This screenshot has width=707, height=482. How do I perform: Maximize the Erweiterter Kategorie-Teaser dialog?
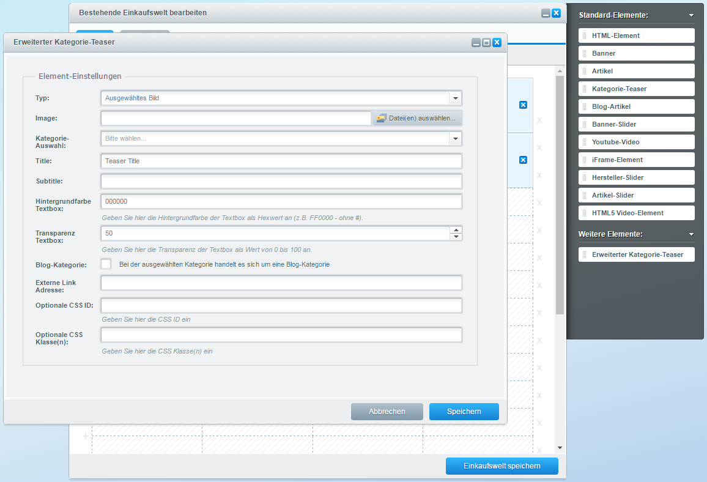[486, 42]
